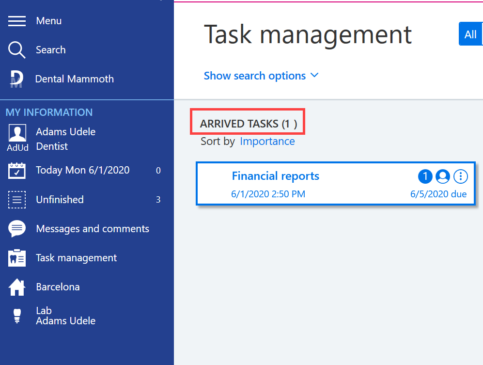
Task: Open the three-dot menu on Financial reports
Action: tap(461, 176)
